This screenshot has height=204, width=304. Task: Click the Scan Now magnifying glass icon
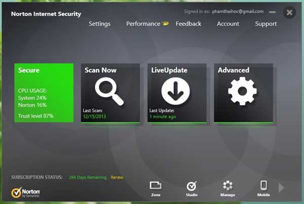[x=109, y=91]
